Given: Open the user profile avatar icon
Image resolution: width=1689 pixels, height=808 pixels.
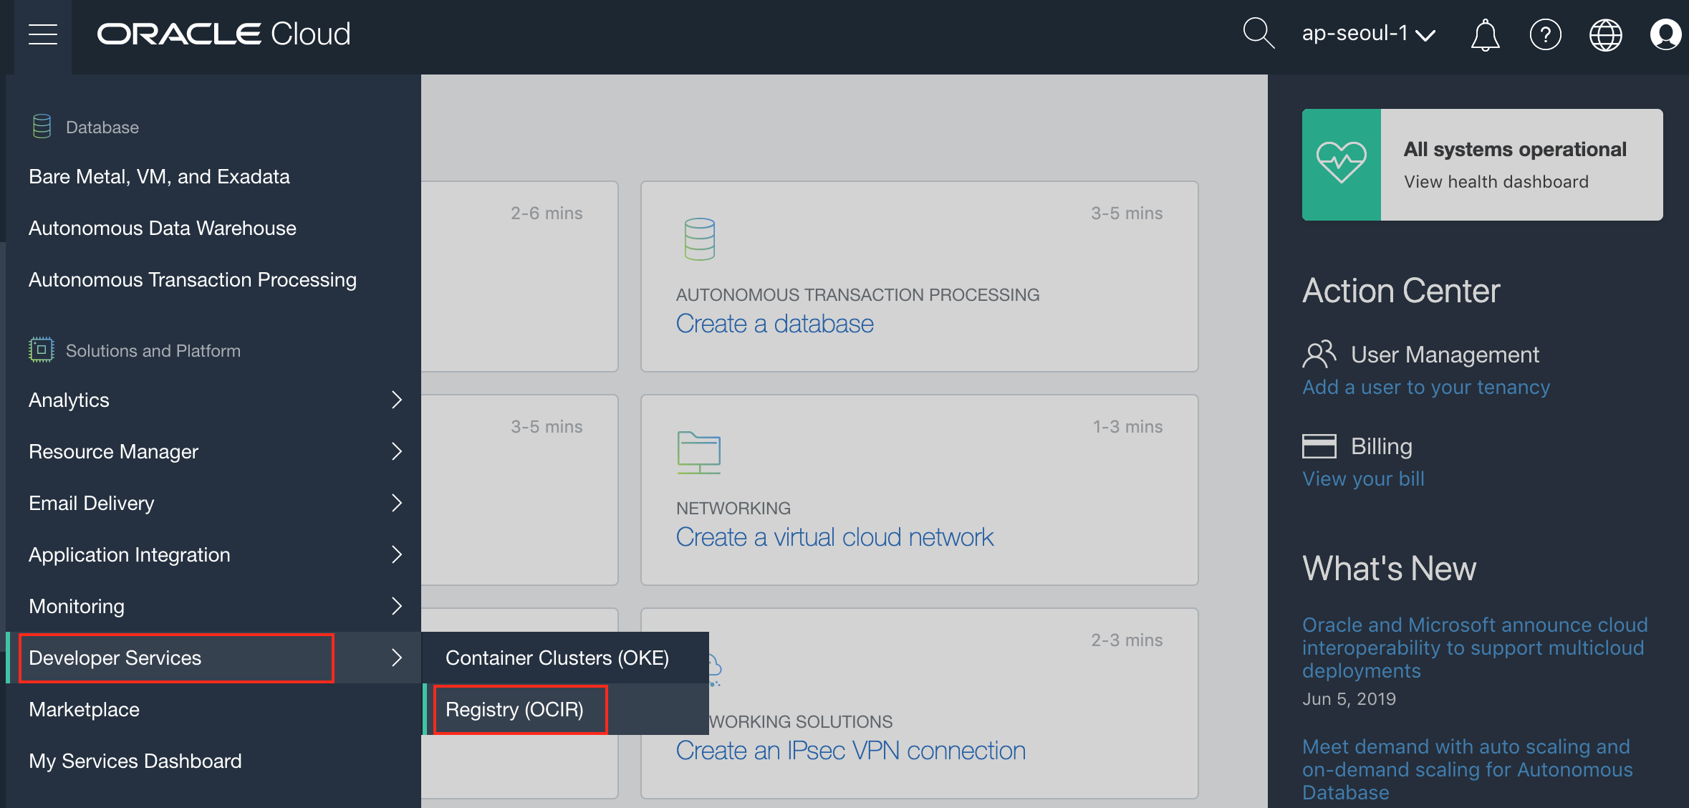Looking at the screenshot, I should coord(1665,34).
